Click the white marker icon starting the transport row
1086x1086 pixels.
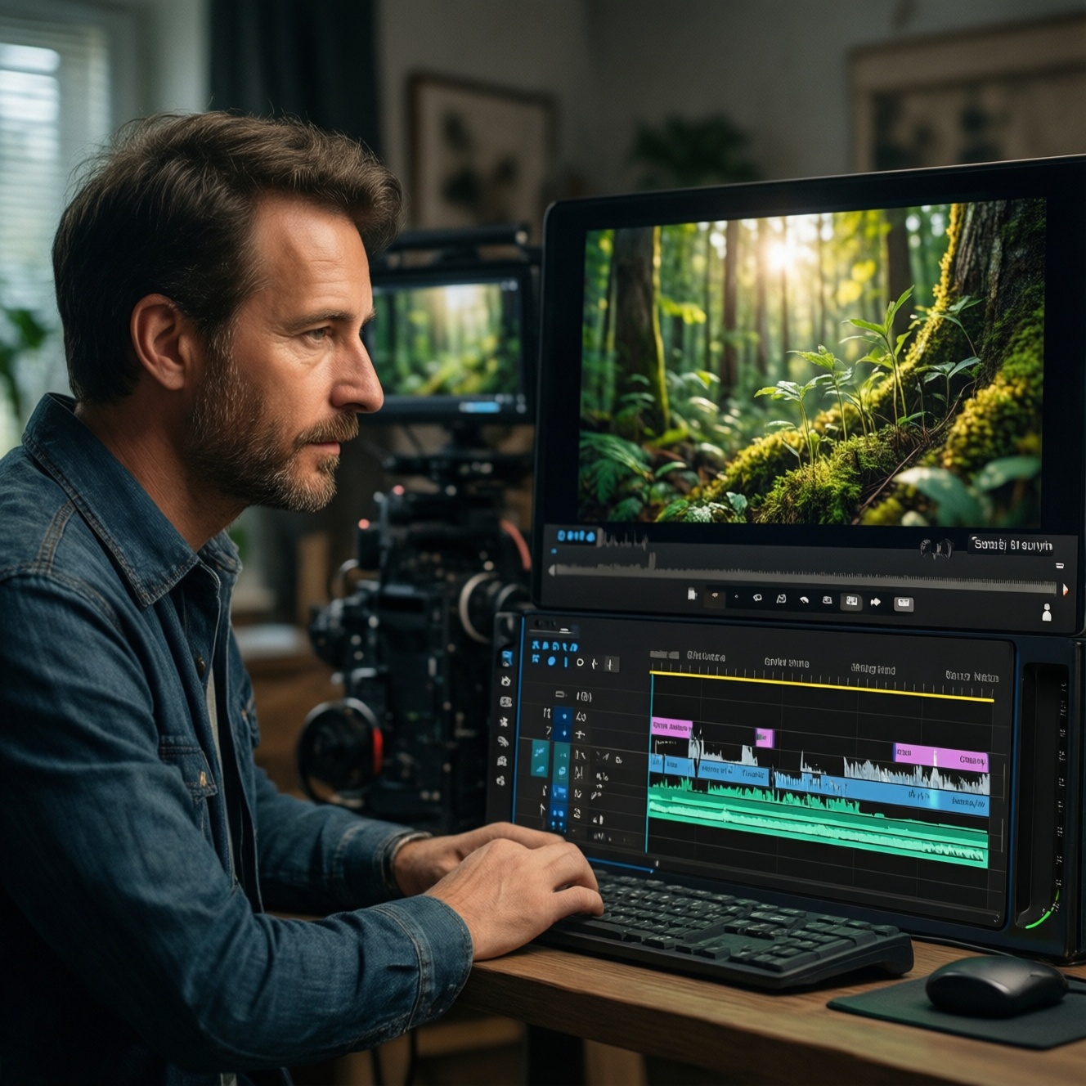(x=692, y=595)
